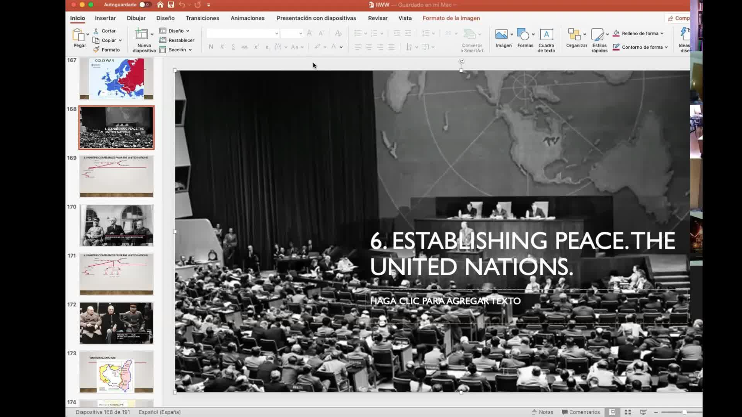This screenshot has width=742, height=417.
Task: Click the save disk icon in title bar
Action: (171, 5)
